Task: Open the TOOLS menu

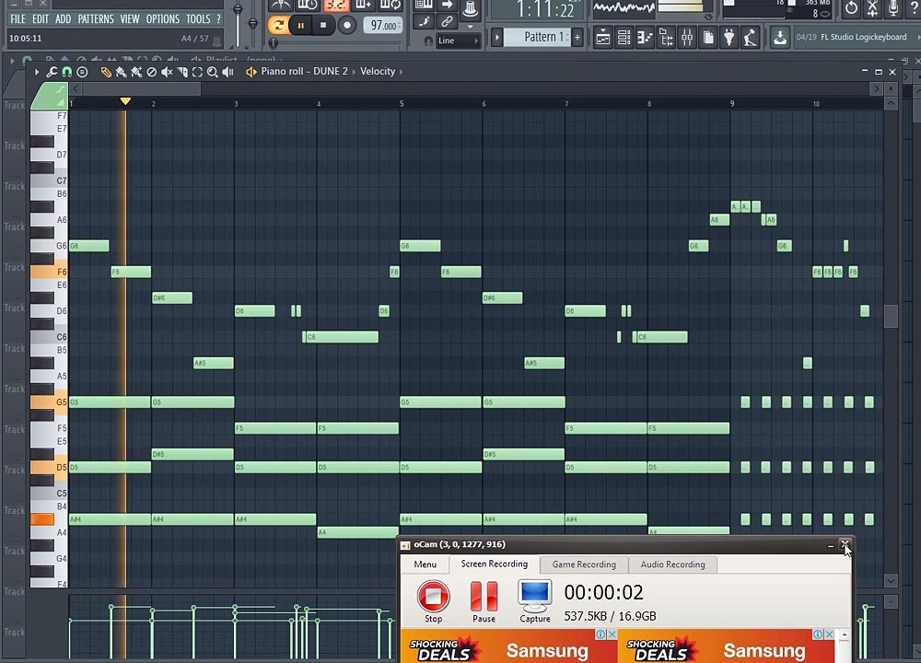Action: (x=198, y=18)
